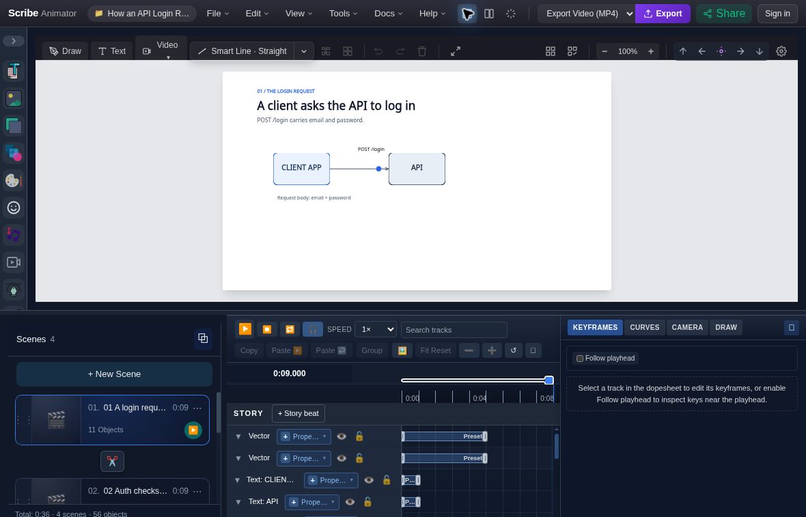Collapse the second Vector track
Viewport: 806px width, 517px height.
point(238,458)
